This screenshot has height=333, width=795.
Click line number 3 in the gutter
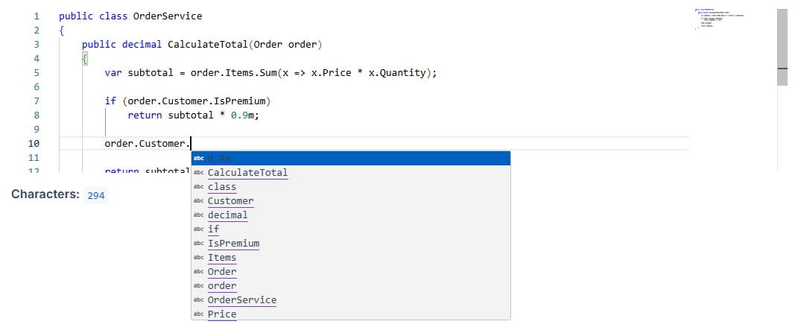[37, 45]
